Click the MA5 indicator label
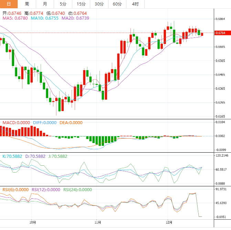Image resolution: width=231 pixels, height=230 pixels. click(15, 18)
